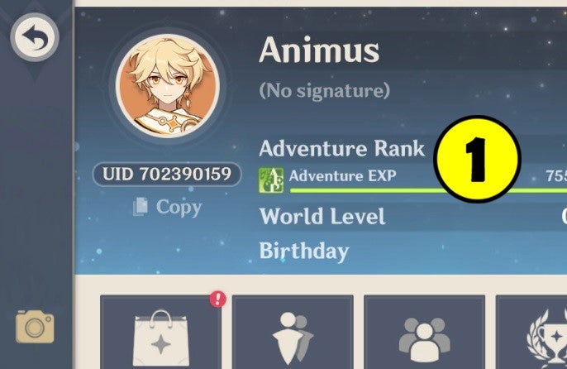Screen dimensions: 567x369
Task: Click the copy document icon
Action: pyautogui.click(x=141, y=207)
